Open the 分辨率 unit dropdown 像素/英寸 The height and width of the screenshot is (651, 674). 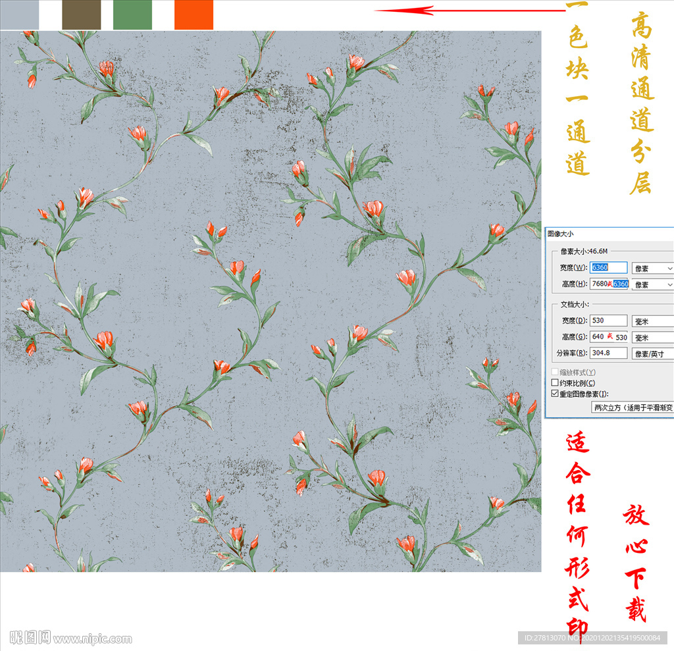[x=652, y=353]
